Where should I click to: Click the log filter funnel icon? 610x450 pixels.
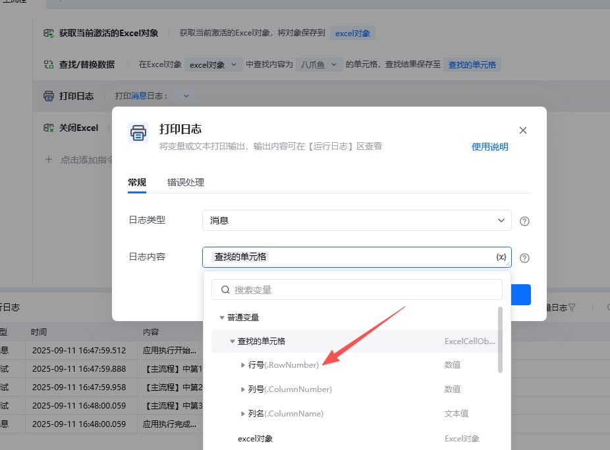point(572,307)
